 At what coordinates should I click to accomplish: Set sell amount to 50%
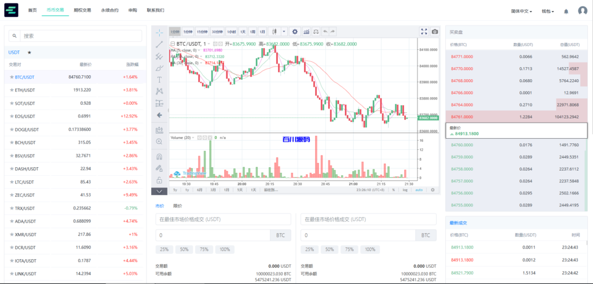pos(330,249)
